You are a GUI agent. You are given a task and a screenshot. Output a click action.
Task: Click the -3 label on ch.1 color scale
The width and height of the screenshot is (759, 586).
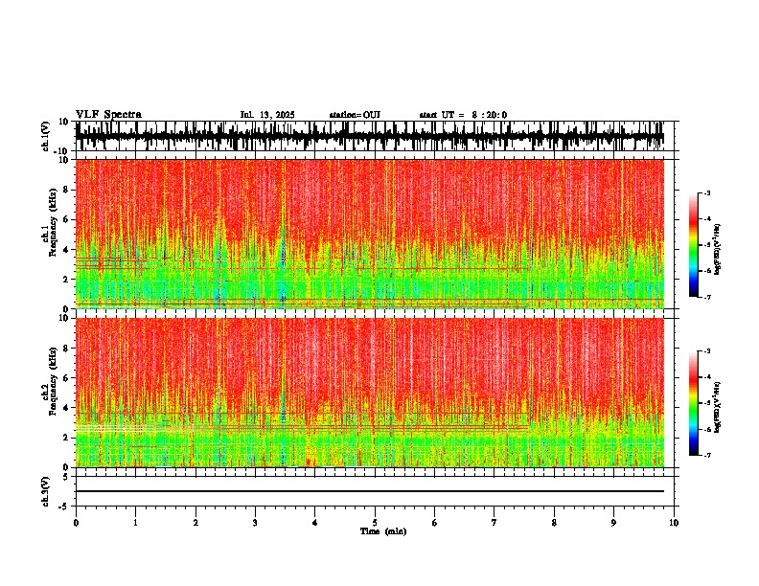point(707,193)
